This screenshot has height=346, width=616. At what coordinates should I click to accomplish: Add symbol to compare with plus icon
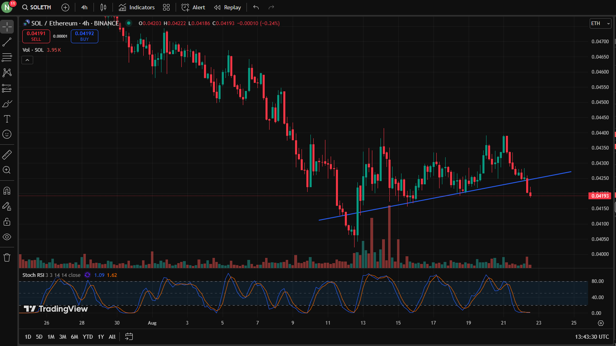click(x=65, y=7)
